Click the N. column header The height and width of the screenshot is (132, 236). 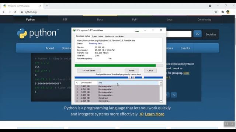point(77,82)
